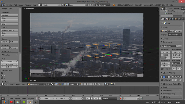Open the Mitchell-Netravali filter dropdown

pyautogui.click(x=176, y=77)
